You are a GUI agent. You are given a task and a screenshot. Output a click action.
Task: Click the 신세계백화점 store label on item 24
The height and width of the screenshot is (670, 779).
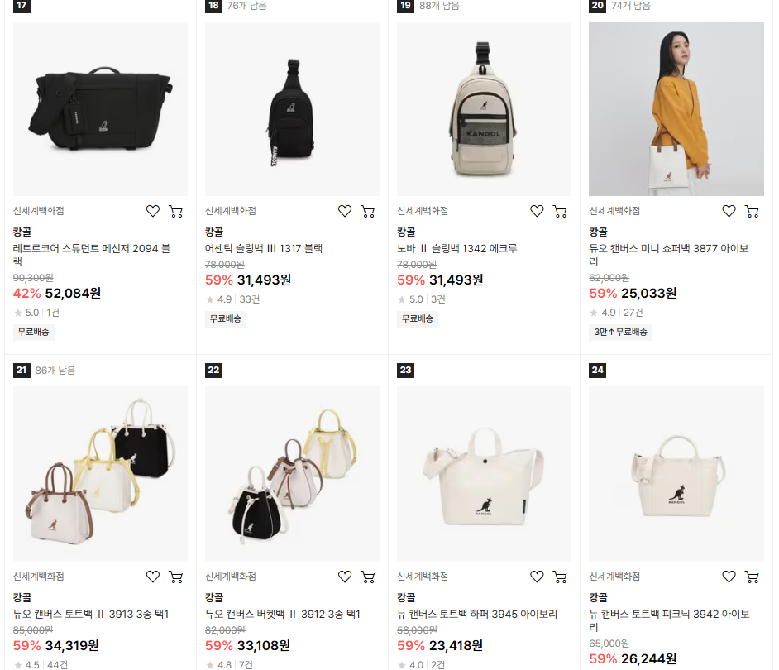click(x=614, y=577)
